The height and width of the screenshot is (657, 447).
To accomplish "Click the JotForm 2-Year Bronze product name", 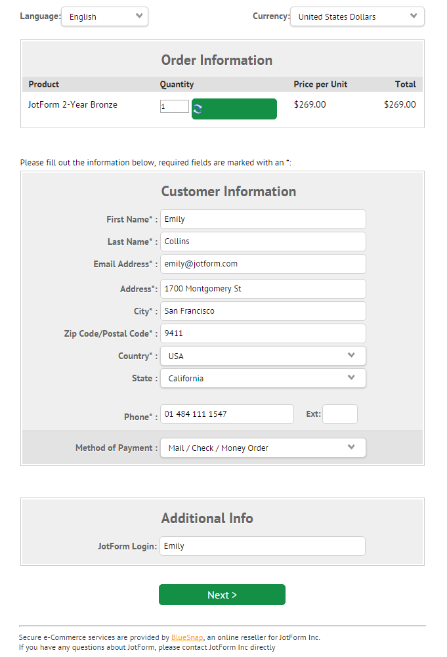I will [73, 105].
